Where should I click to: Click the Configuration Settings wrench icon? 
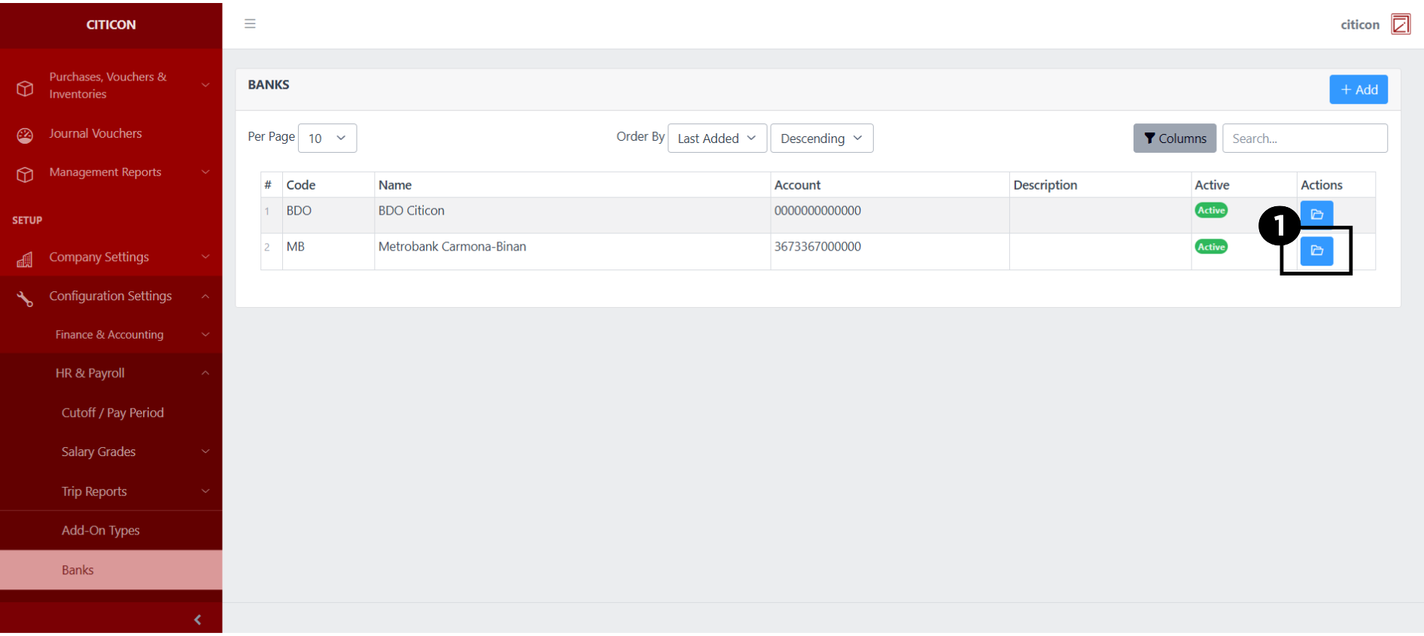(25, 299)
